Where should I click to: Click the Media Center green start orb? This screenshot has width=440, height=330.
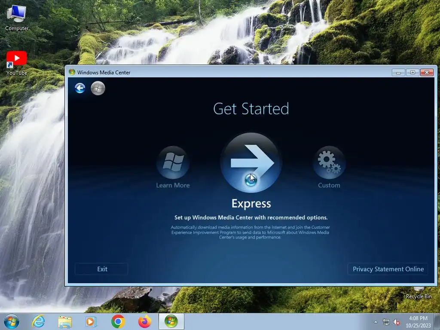point(98,88)
